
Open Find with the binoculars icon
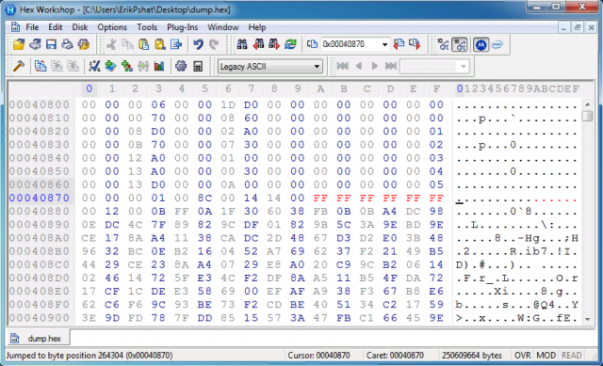(242, 44)
